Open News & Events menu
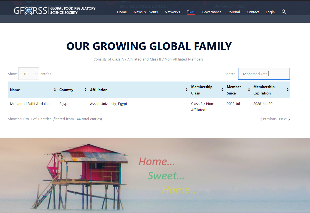Viewport: 310px width, 213px height. [x=146, y=12]
